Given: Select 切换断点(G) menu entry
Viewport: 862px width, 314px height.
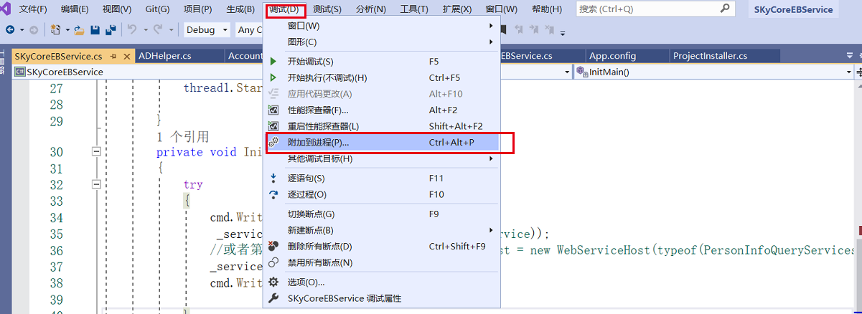Looking at the screenshot, I should pyautogui.click(x=383, y=214).
